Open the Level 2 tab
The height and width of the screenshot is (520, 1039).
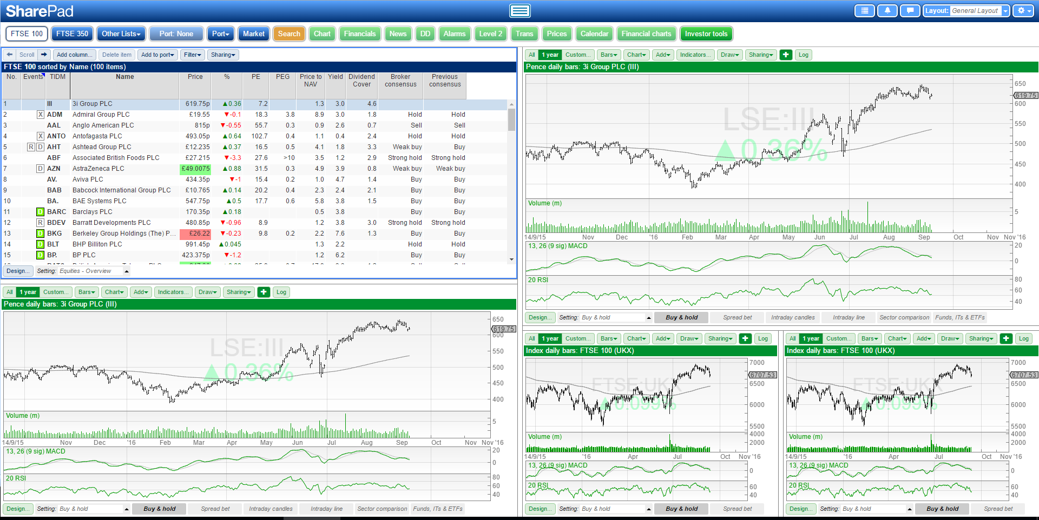(491, 34)
